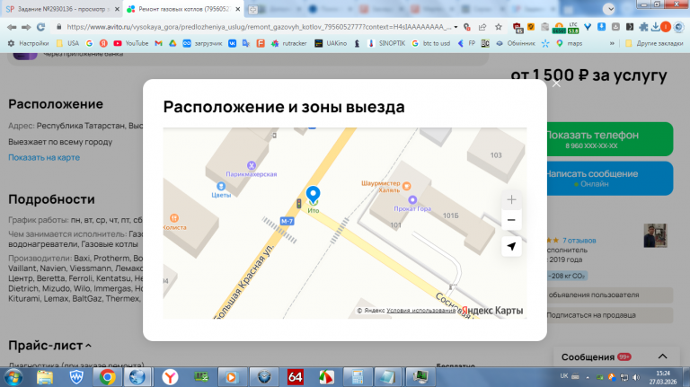Close the Задание №2930136 tab
This screenshot has width=690, height=387.
[x=117, y=9]
